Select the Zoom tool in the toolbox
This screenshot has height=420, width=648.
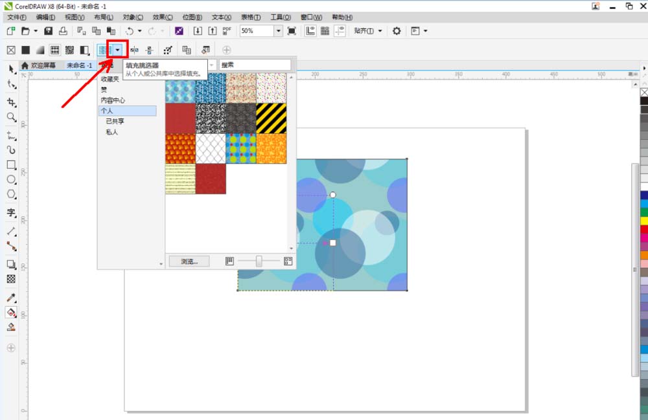[11, 117]
